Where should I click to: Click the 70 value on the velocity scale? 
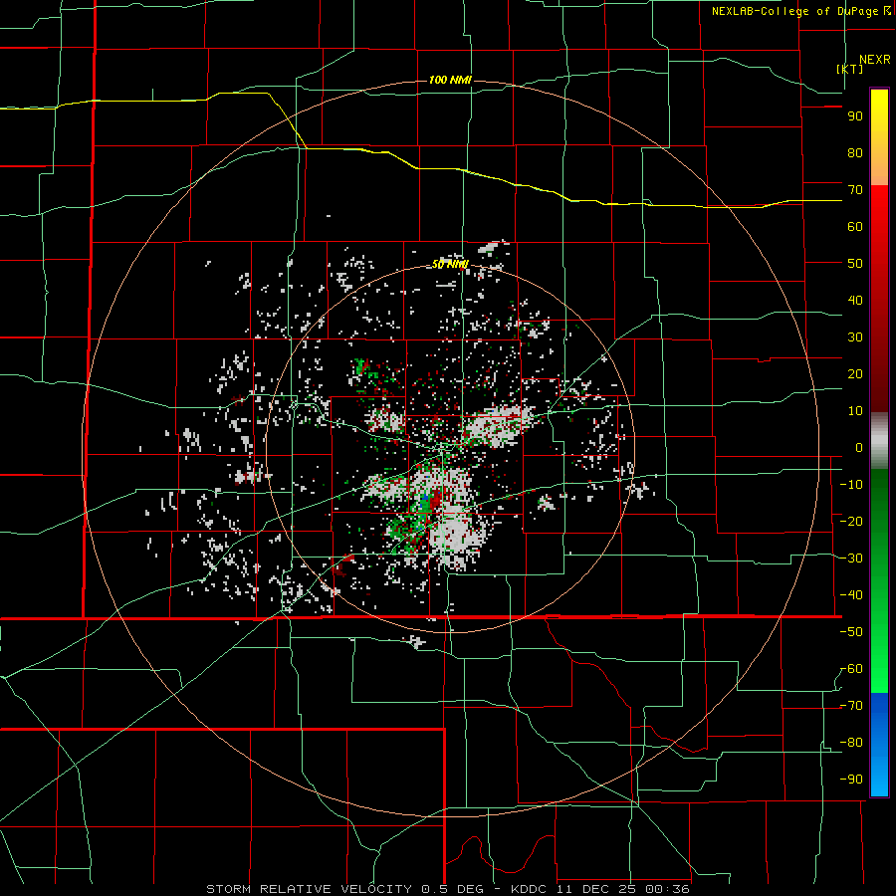click(x=855, y=190)
